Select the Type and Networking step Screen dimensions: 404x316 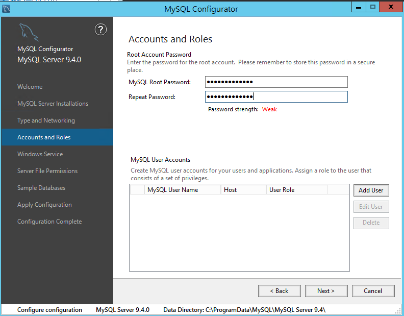(46, 120)
